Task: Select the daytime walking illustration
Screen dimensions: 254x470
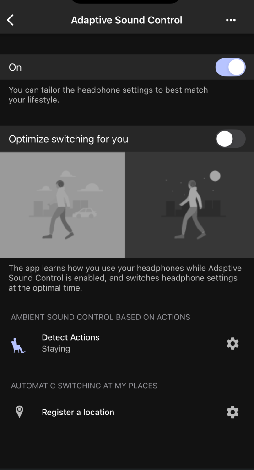Action: pyautogui.click(x=62, y=205)
